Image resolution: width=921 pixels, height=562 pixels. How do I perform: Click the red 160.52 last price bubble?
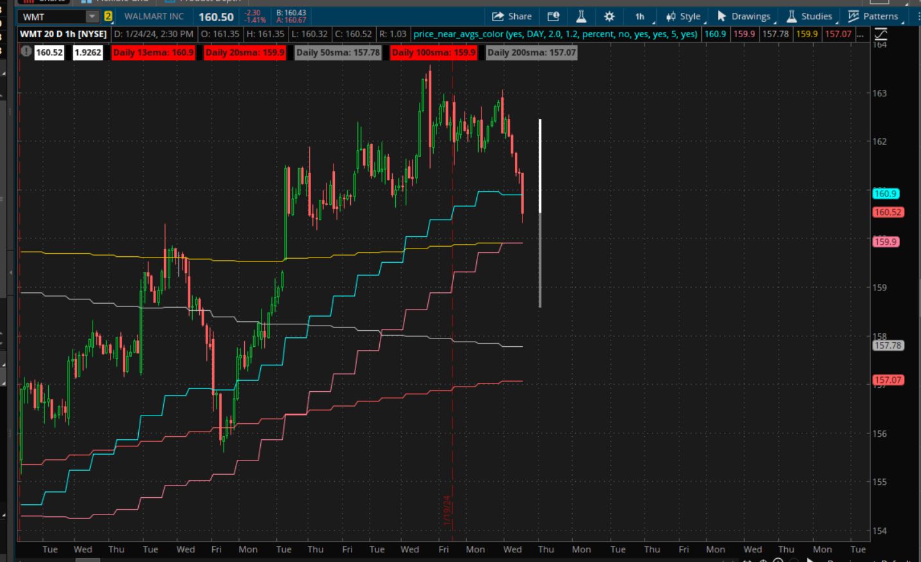(x=888, y=212)
